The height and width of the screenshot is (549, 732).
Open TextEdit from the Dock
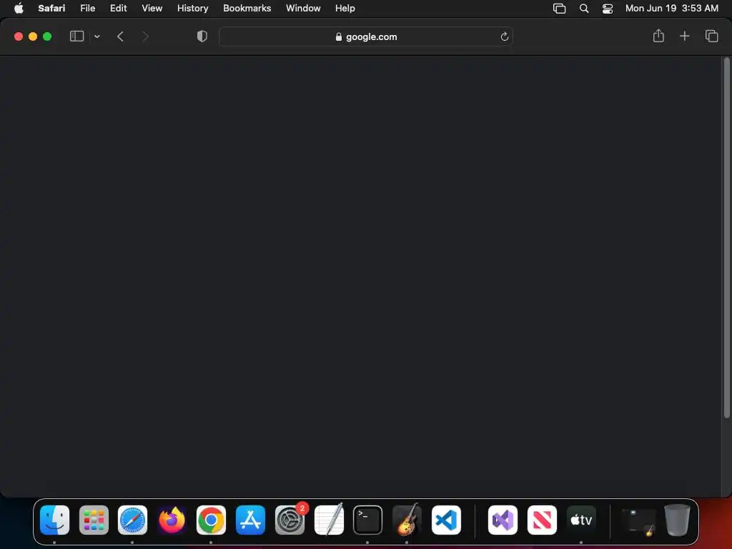[329, 520]
